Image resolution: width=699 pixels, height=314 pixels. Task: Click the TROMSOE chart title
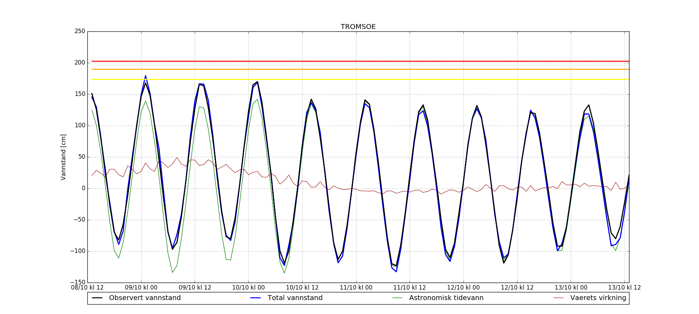(x=358, y=27)
